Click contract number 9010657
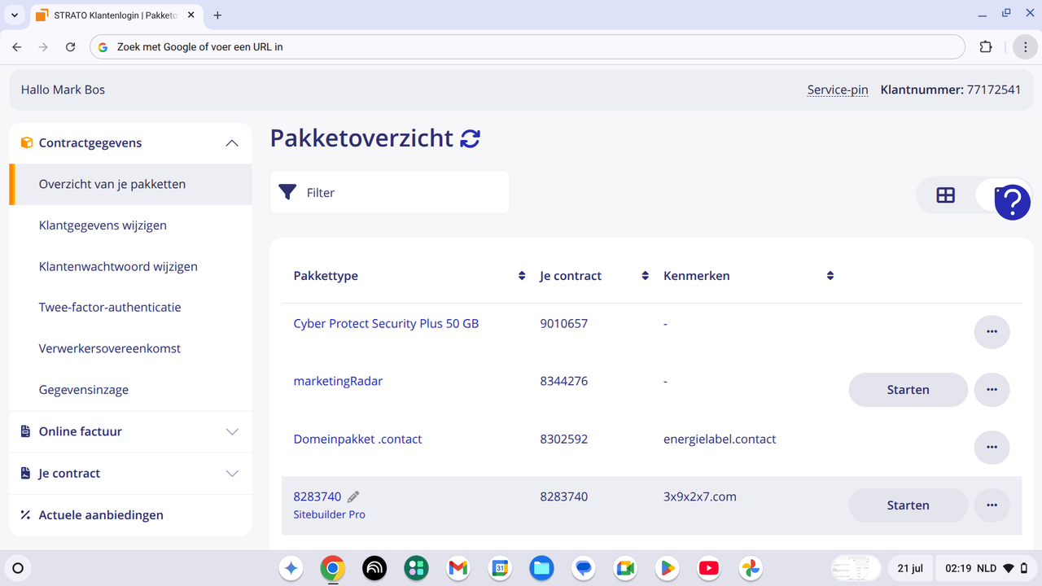 tap(563, 323)
